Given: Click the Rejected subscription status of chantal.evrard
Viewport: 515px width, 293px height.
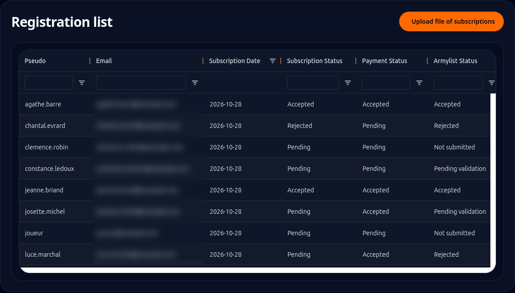Looking at the screenshot, I should (x=300, y=126).
